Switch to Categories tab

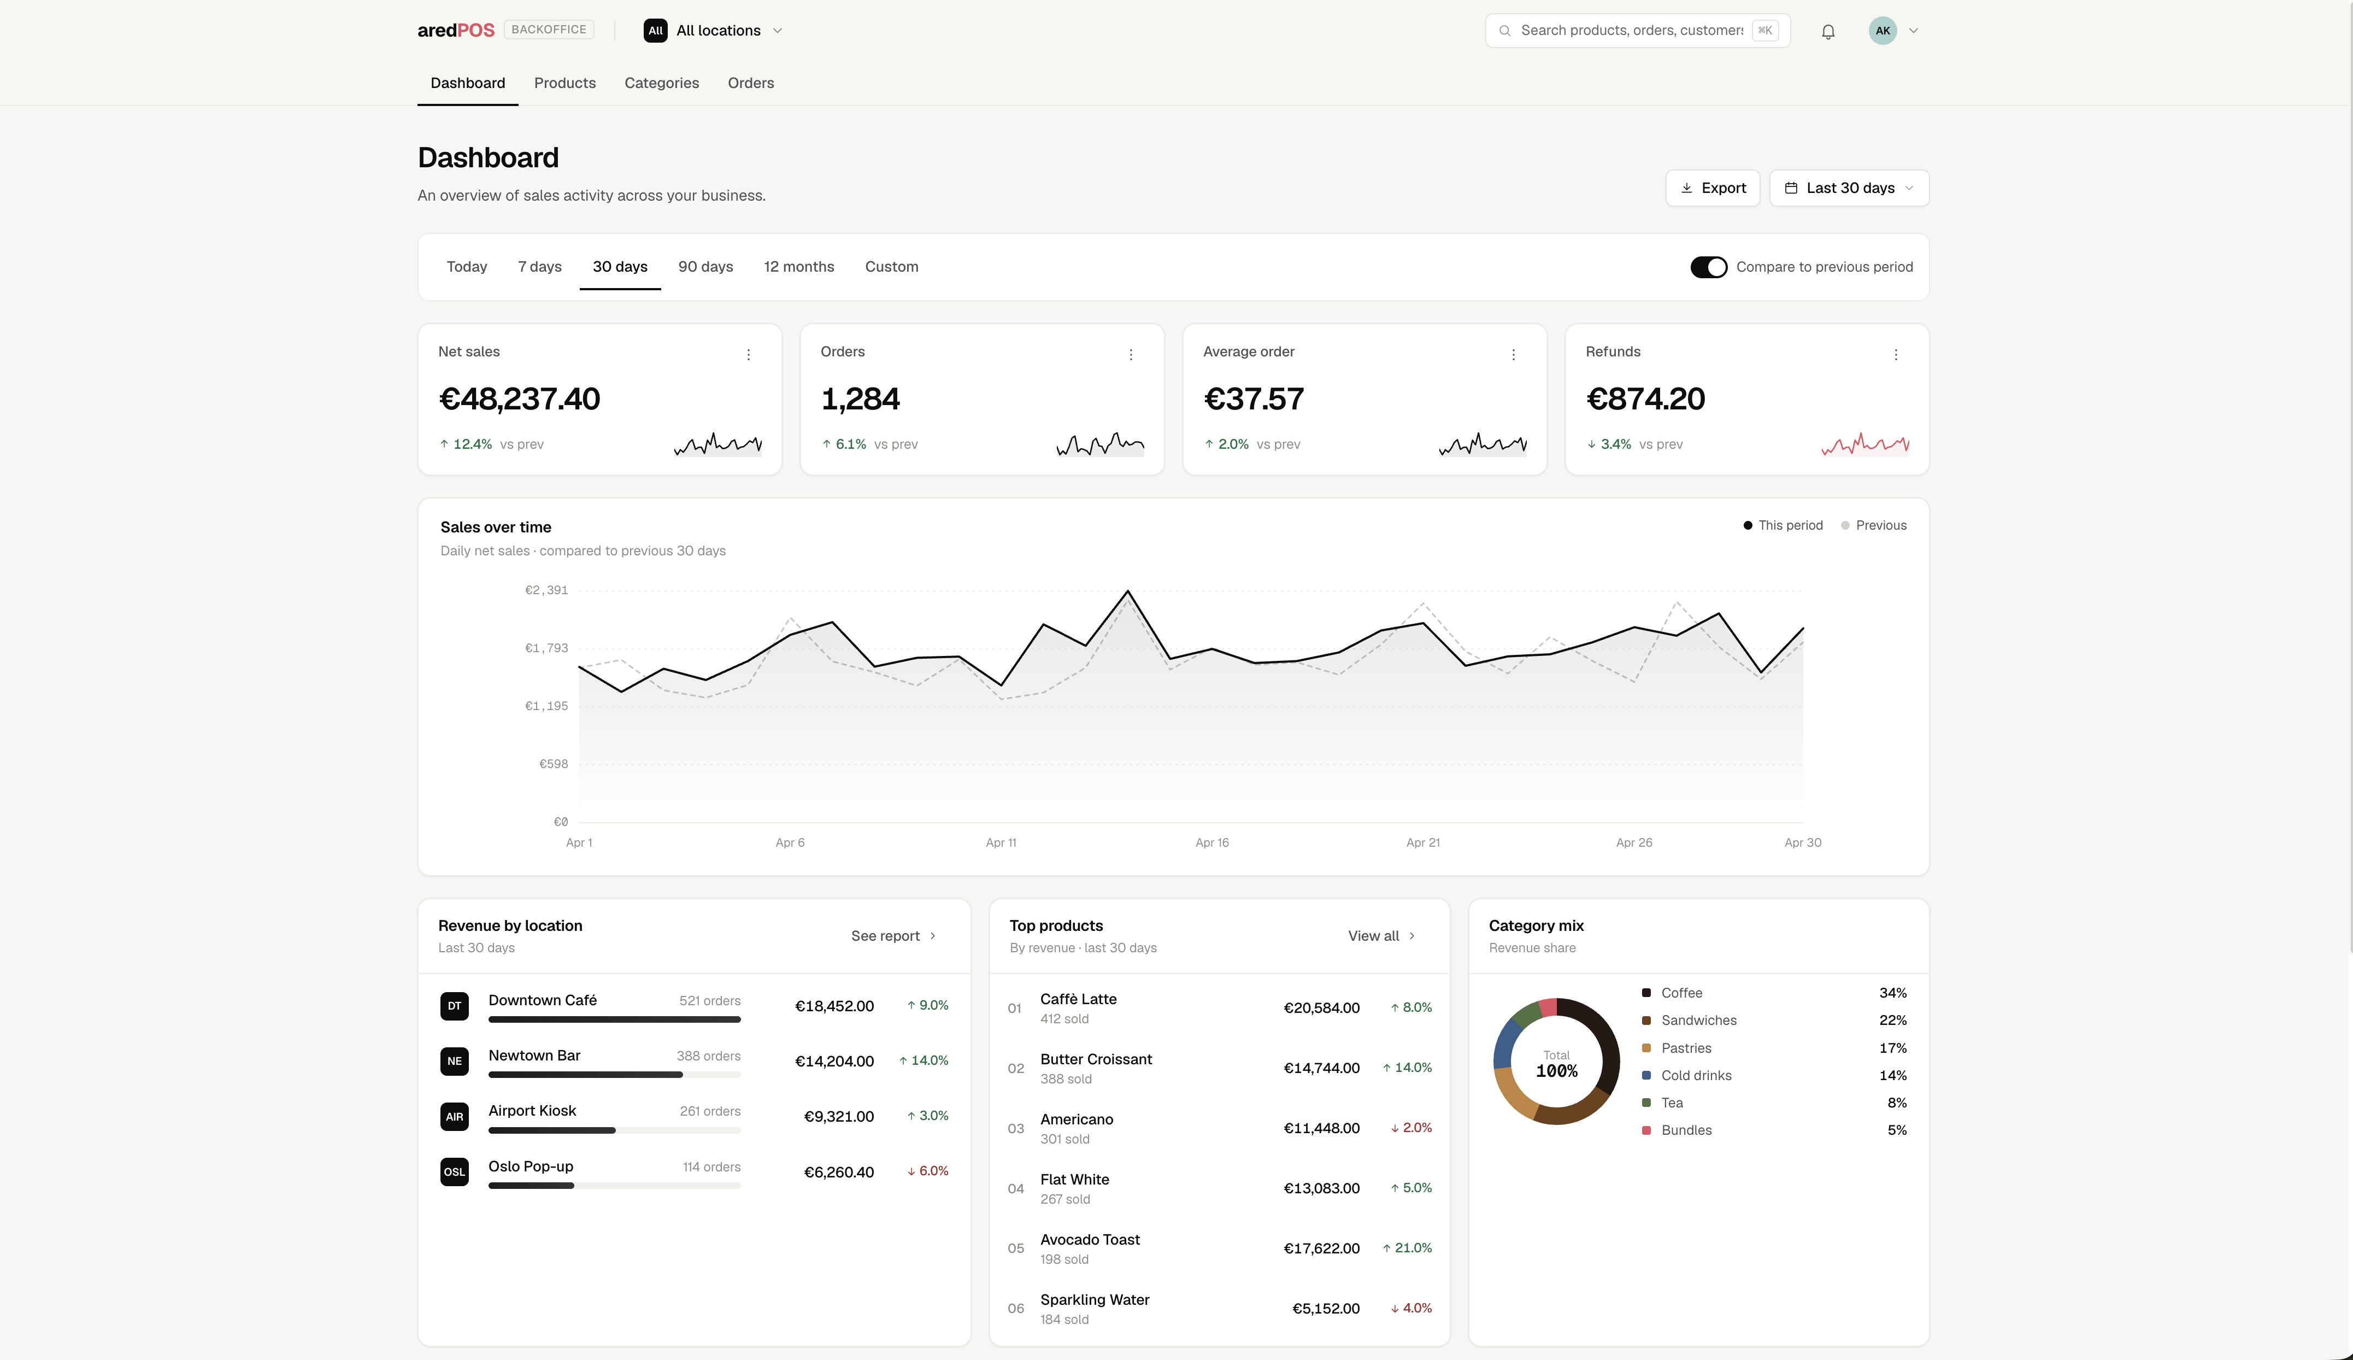[x=661, y=83]
